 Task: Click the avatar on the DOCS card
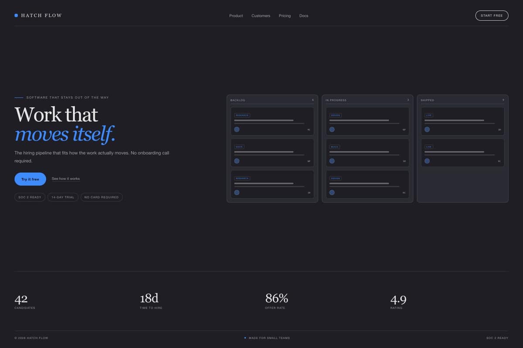tap(237, 161)
